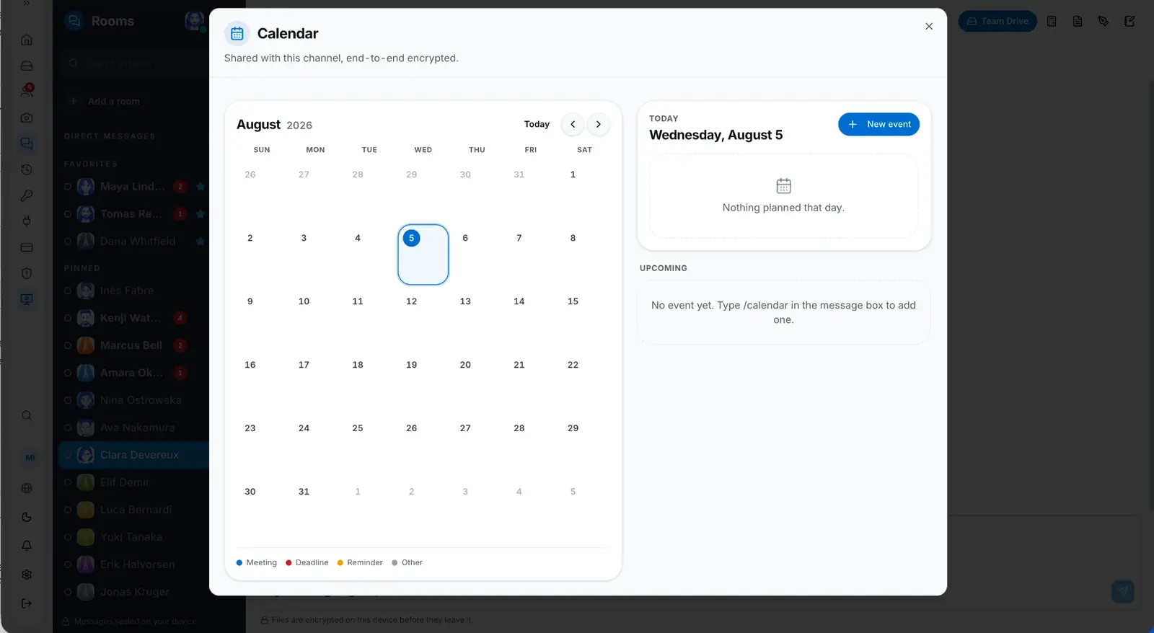Jump to Today in the calendar
This screenshot has height=633, width=1154.
pos(537,124)
